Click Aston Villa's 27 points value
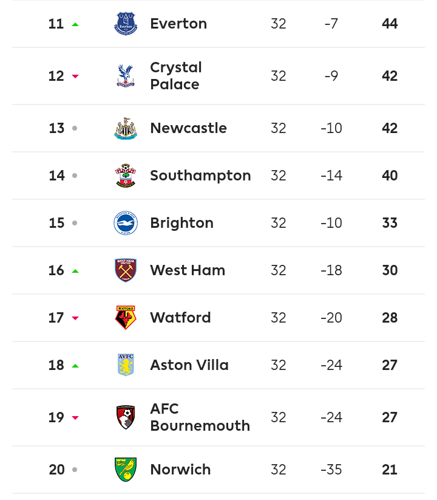The image size is (437, 500). pos(390,365)
